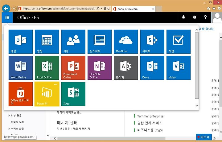Launch the Sway tile
The height and width of the screenshot is (142, 222).
pyautogui.click(x=73, y=94)
